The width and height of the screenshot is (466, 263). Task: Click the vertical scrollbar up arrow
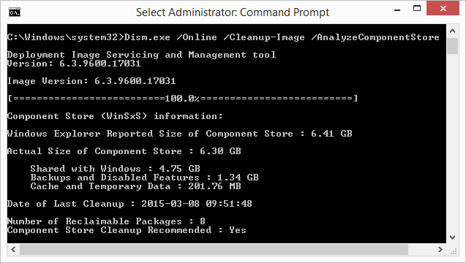click(452, 31)
